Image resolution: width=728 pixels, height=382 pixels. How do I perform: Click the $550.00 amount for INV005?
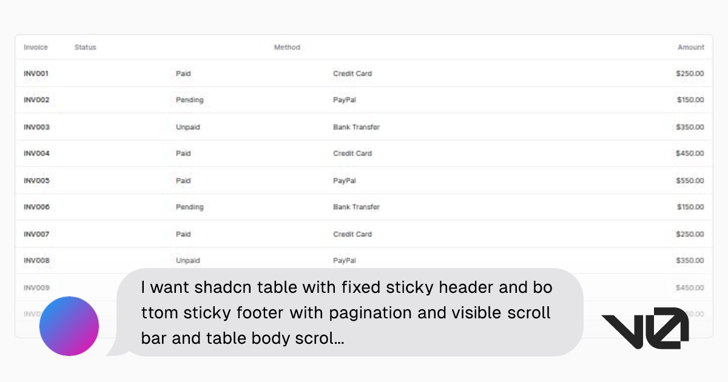(690, 180)
